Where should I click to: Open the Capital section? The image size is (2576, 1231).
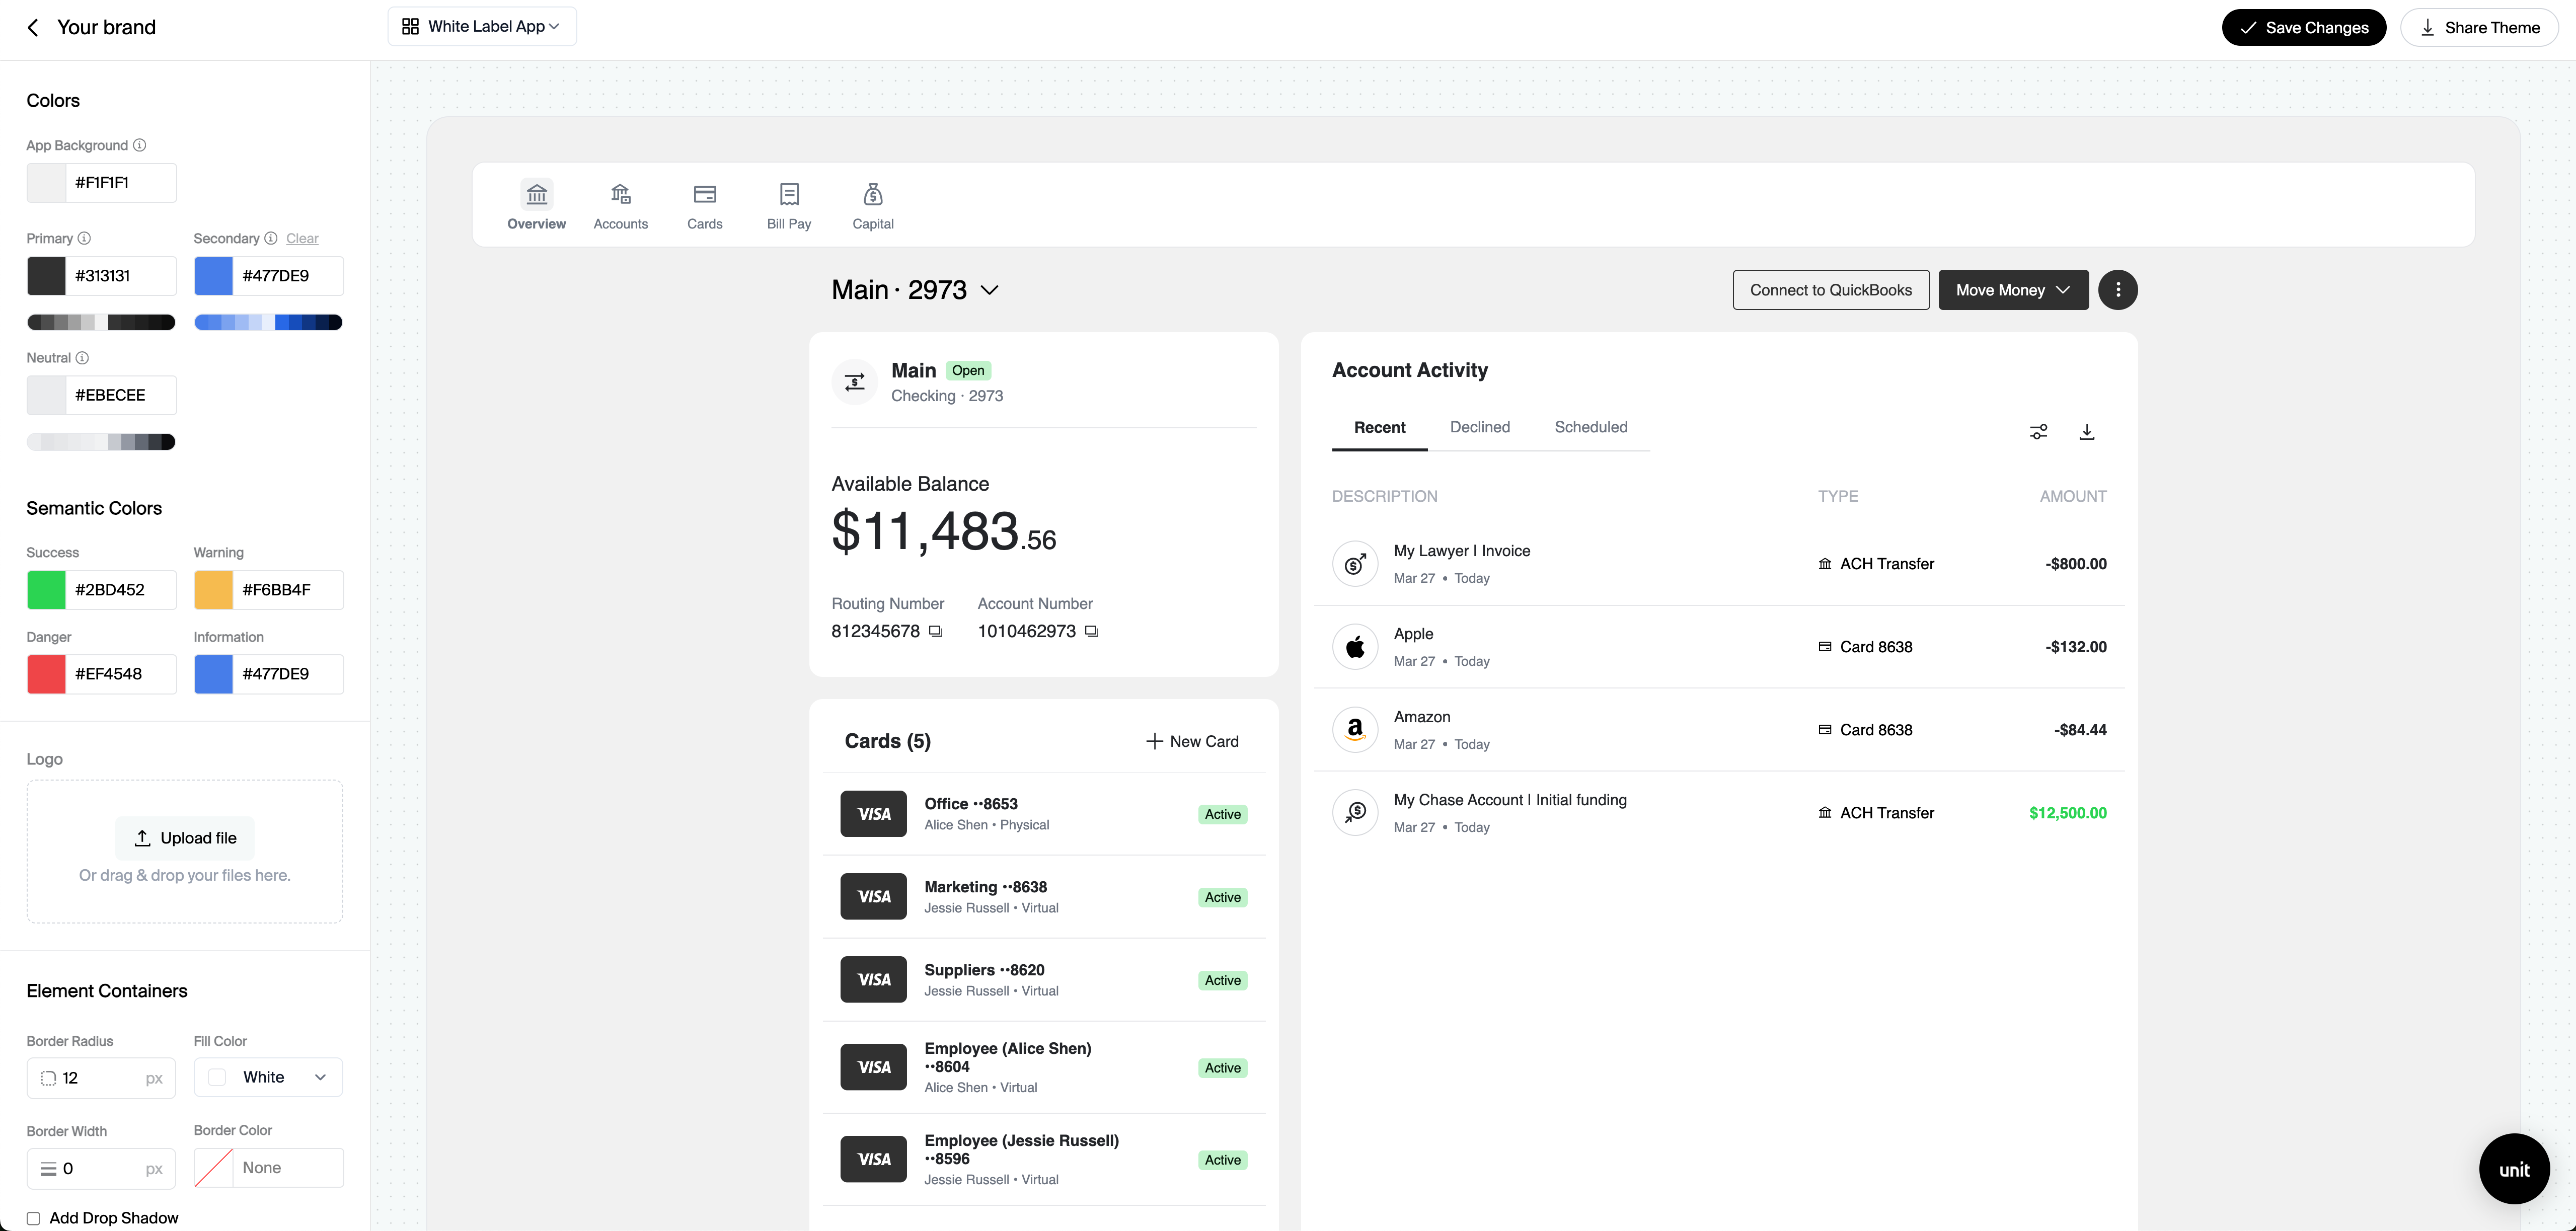point(872,205)
